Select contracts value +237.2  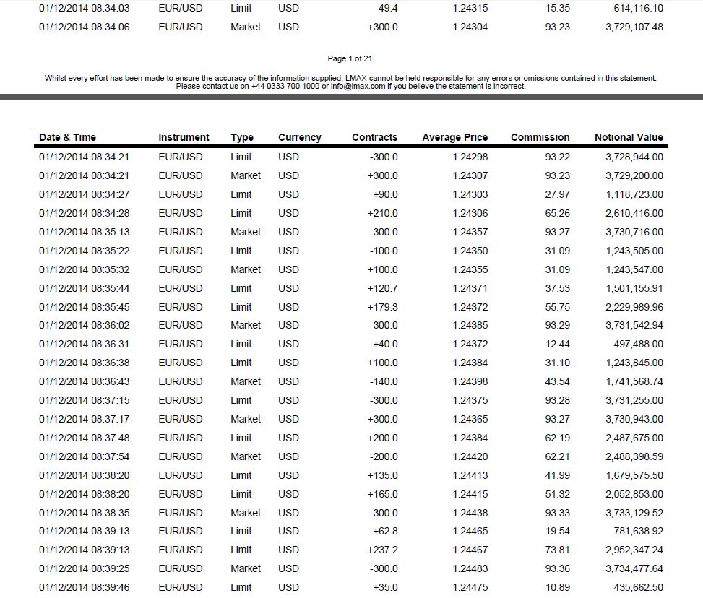[382, 550]
